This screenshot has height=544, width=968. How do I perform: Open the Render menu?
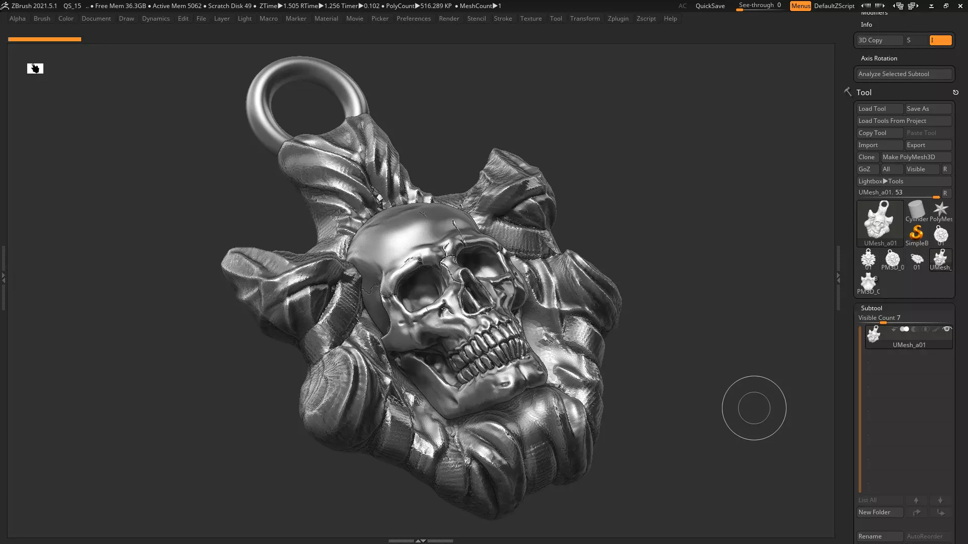point(449,19)
